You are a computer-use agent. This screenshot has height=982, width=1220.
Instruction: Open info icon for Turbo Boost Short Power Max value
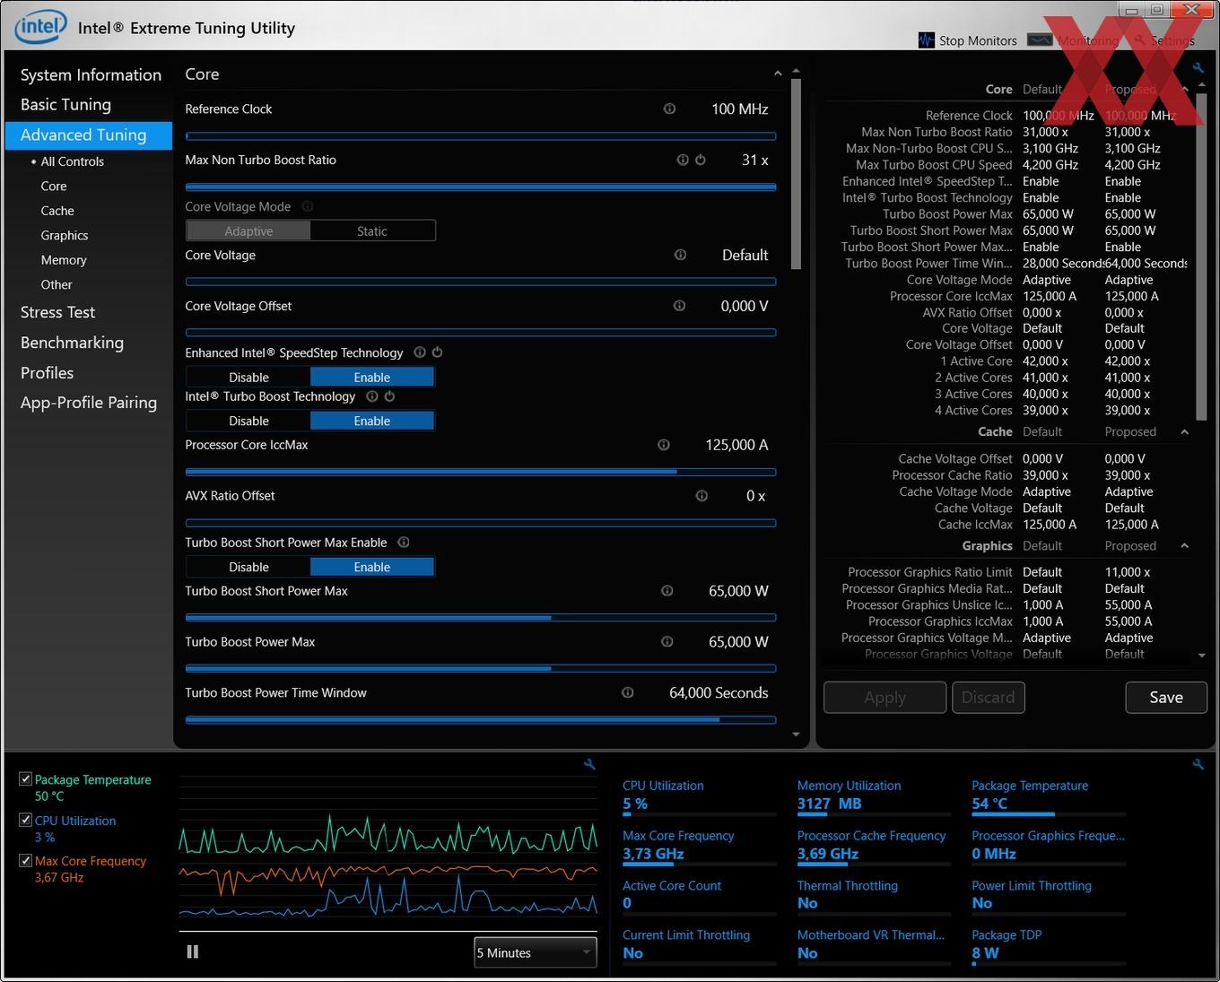[667, 591]
